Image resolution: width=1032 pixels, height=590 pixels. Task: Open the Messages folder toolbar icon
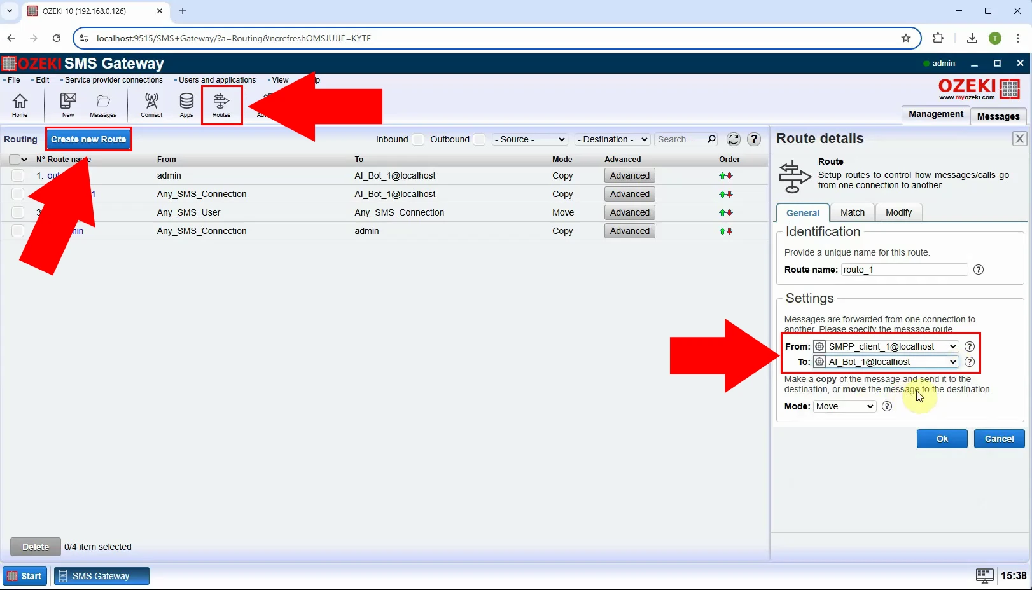103,105
